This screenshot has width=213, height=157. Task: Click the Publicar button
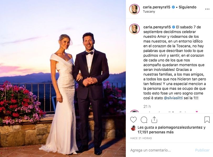click(x=202, y=150)
